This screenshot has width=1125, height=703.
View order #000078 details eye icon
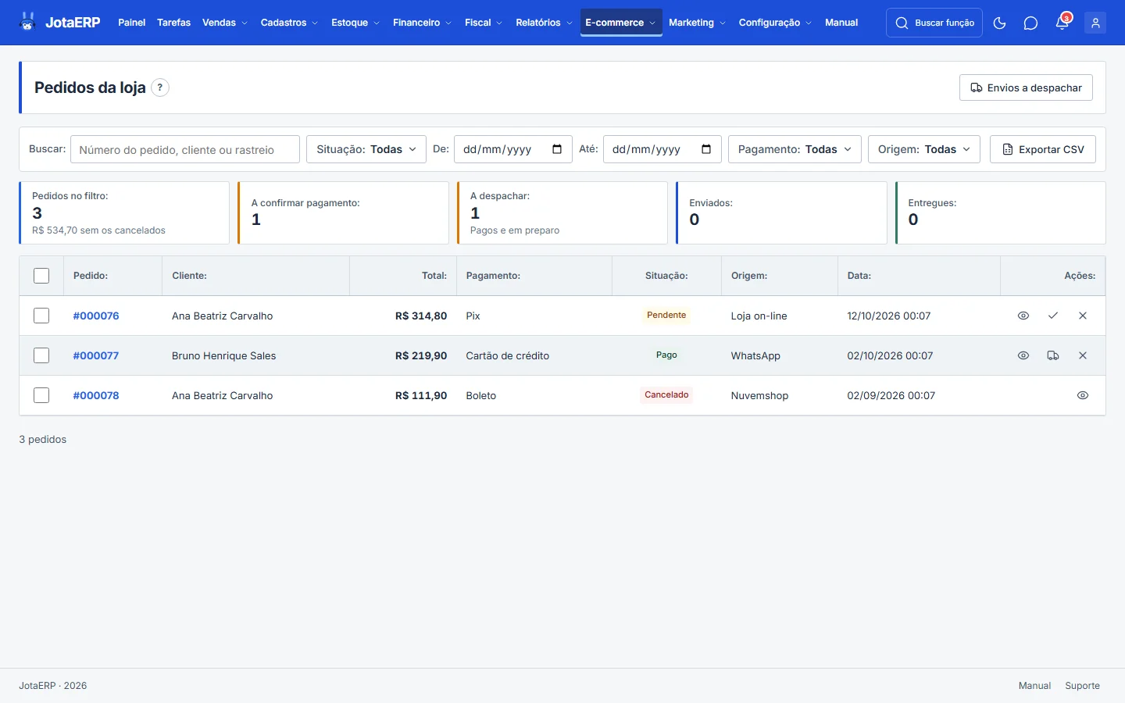1083,395
